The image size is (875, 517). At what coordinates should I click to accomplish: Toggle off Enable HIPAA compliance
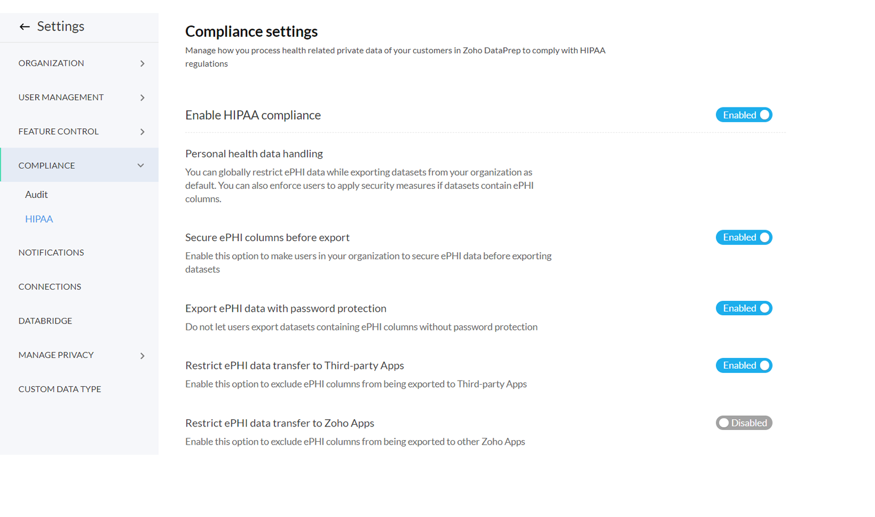click(x=744, y=114)
